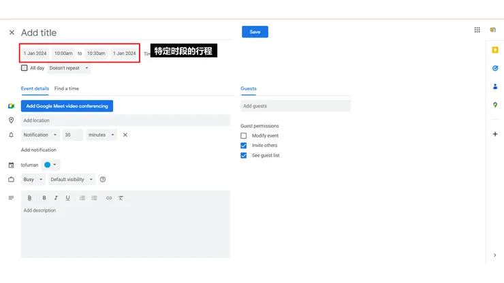Save the event
This screenshot has height=283, width=504.
click(x=255, y=32)
